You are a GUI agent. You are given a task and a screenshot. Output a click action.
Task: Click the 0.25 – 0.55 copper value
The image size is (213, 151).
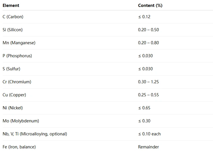[x=148, y=95]
